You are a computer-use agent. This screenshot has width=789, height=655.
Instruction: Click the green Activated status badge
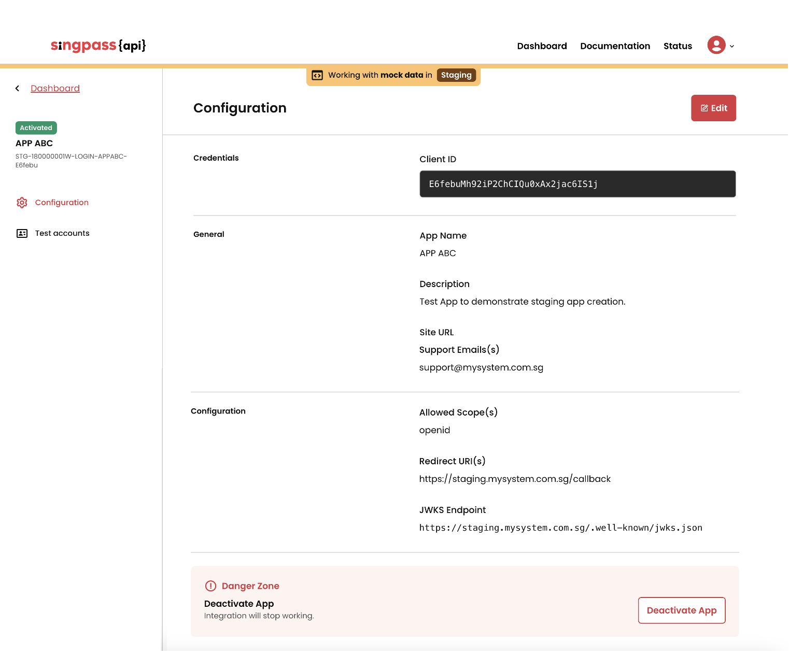point(36,128)
